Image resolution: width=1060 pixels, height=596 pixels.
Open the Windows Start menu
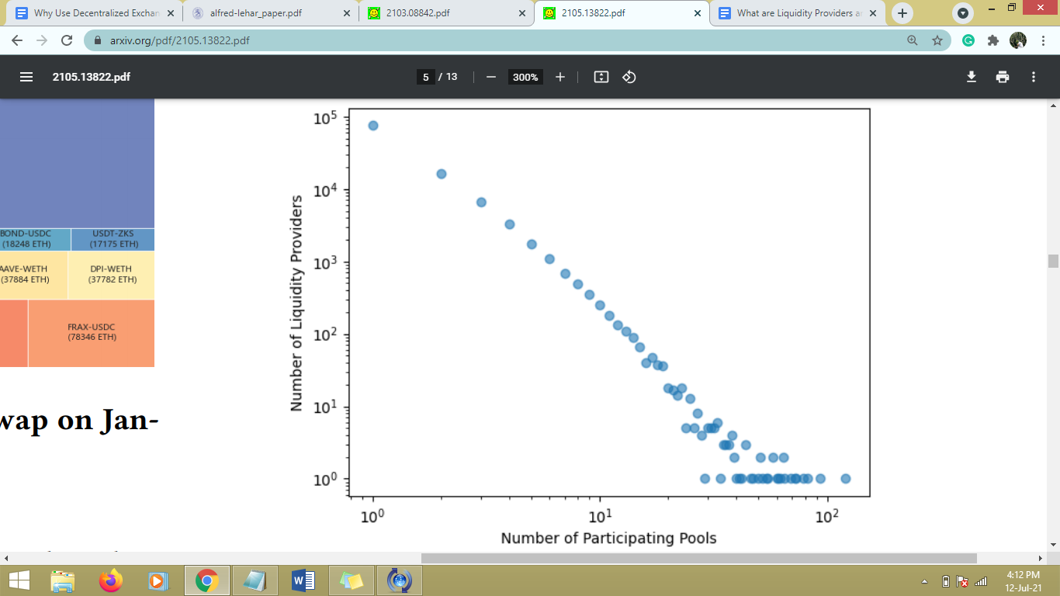click(19, 580)
